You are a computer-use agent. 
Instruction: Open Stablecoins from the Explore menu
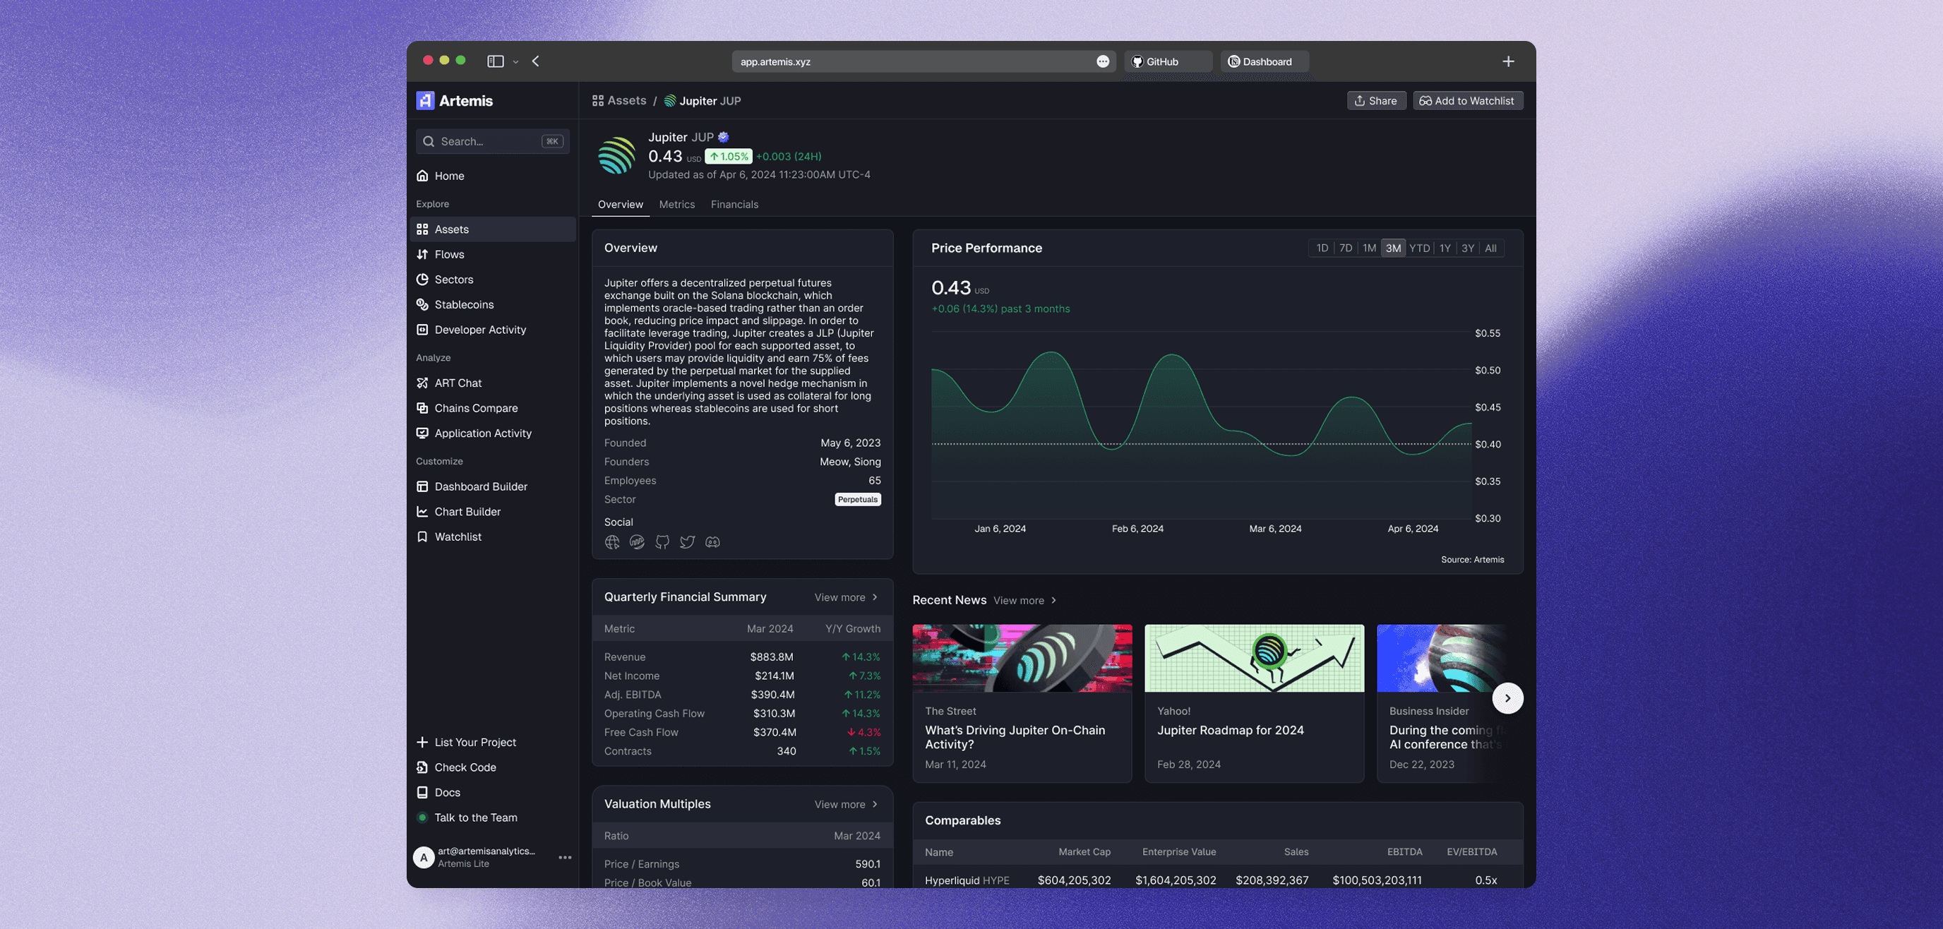click(464, 305)
